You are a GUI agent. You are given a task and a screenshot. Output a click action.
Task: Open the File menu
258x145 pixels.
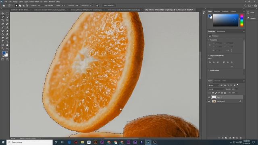click(x=6, y=2)
